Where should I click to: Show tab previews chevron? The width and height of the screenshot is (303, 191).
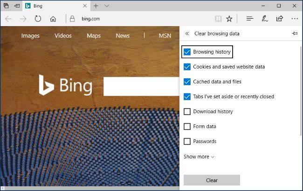[x=107, y=6]
